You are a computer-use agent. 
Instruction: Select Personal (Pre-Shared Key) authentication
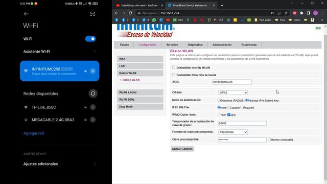click(246, 100)
